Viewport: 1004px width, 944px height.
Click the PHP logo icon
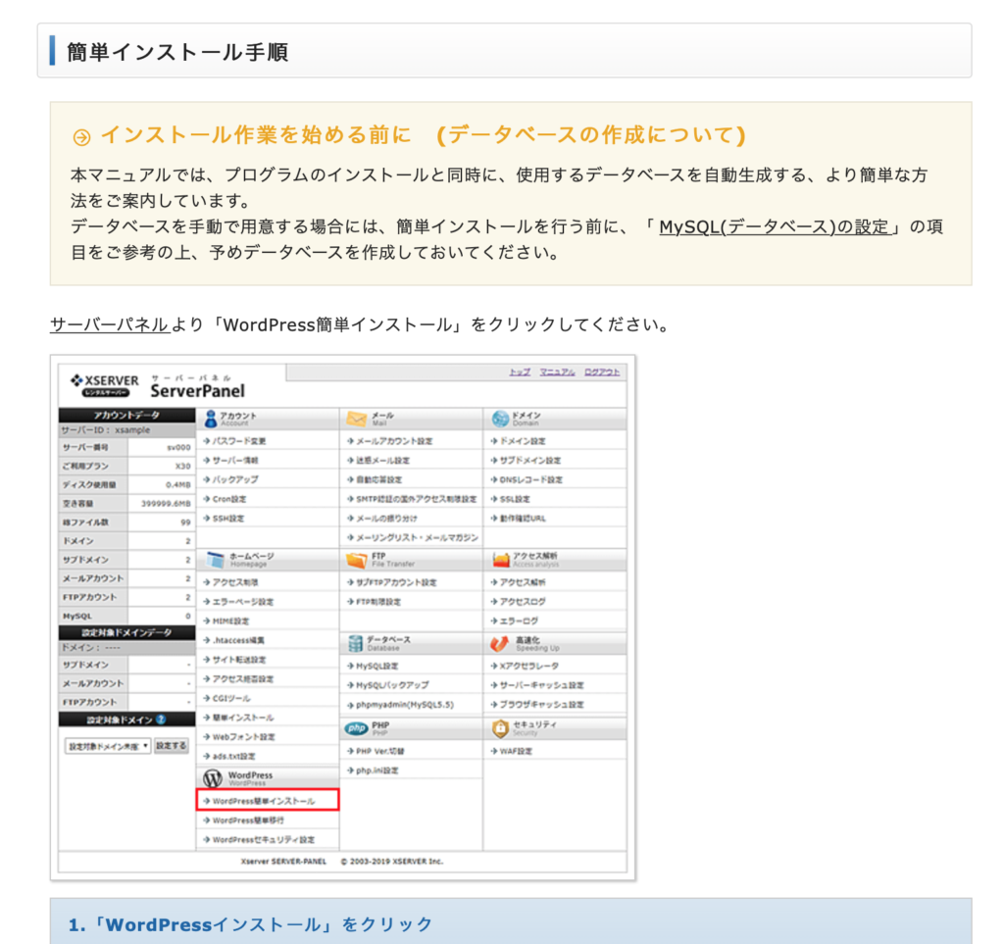(x=356, y=728)
